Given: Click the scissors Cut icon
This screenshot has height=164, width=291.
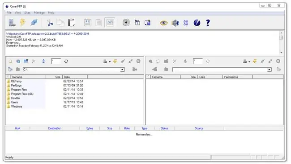Looking at the screenshot, I should [x=50, y=23].
